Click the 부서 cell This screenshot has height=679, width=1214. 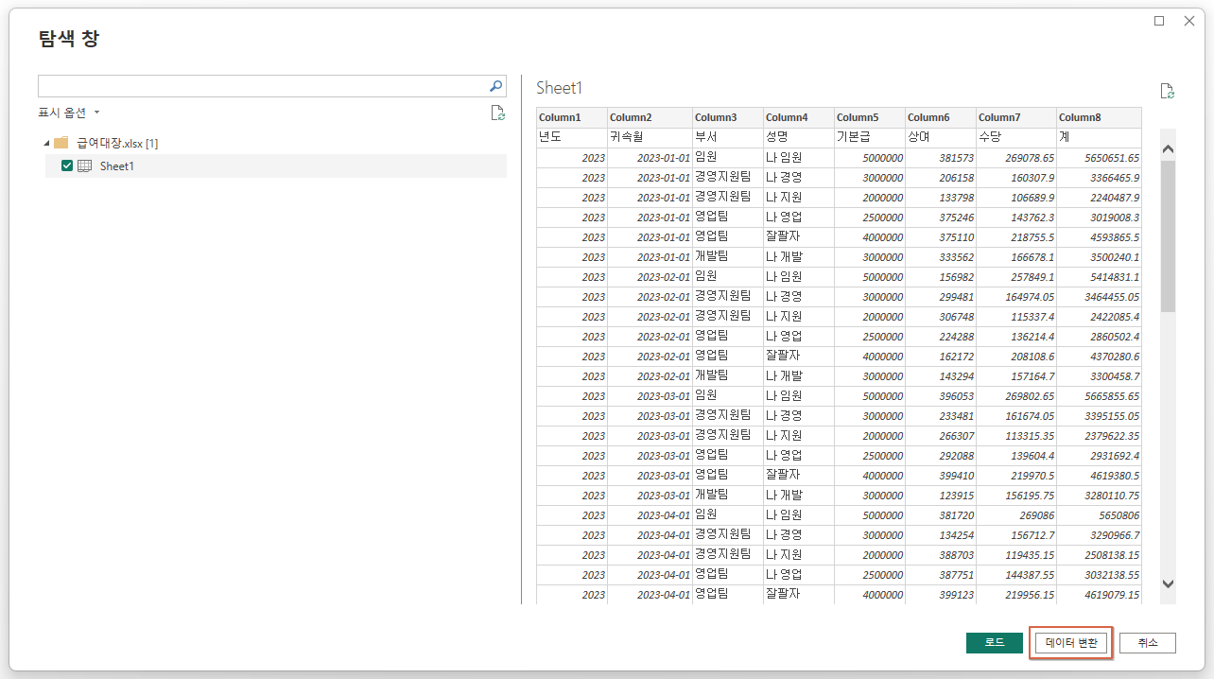(728, 137)
